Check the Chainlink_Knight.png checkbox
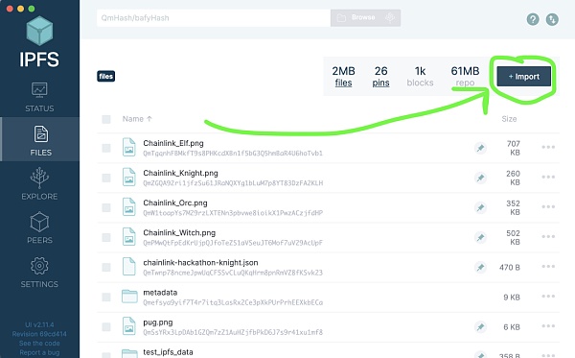 [106, 178]
